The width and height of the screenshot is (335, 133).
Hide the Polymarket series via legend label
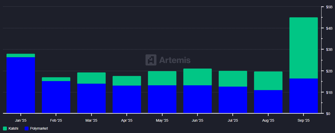(x=39, y=128)
